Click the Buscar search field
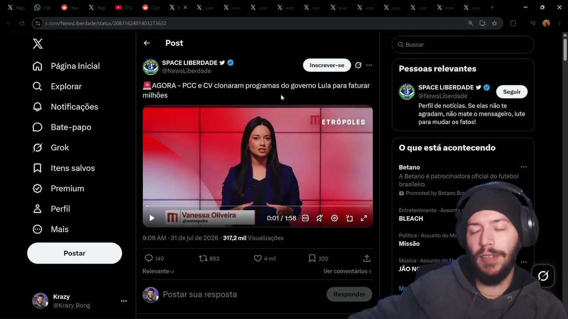Screen dimensions: 568x319 point(463,45)
